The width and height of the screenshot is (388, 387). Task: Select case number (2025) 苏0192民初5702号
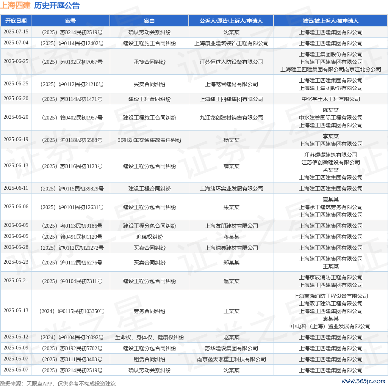coord(72,348)
